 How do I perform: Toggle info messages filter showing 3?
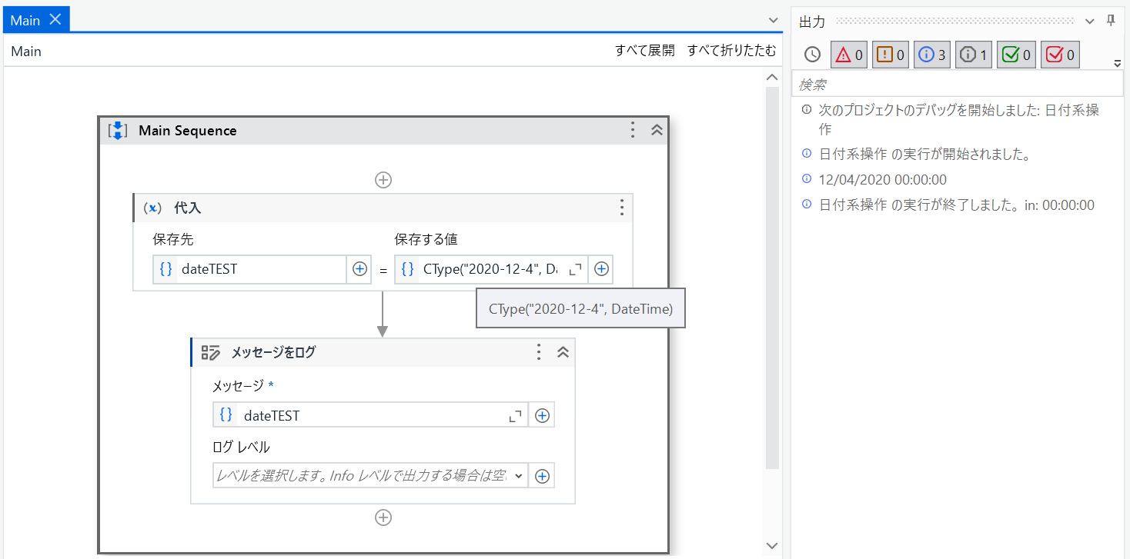click(932, 55)
